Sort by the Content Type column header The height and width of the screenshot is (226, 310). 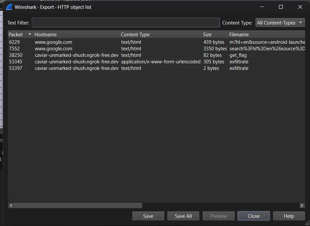coord(160,34)
